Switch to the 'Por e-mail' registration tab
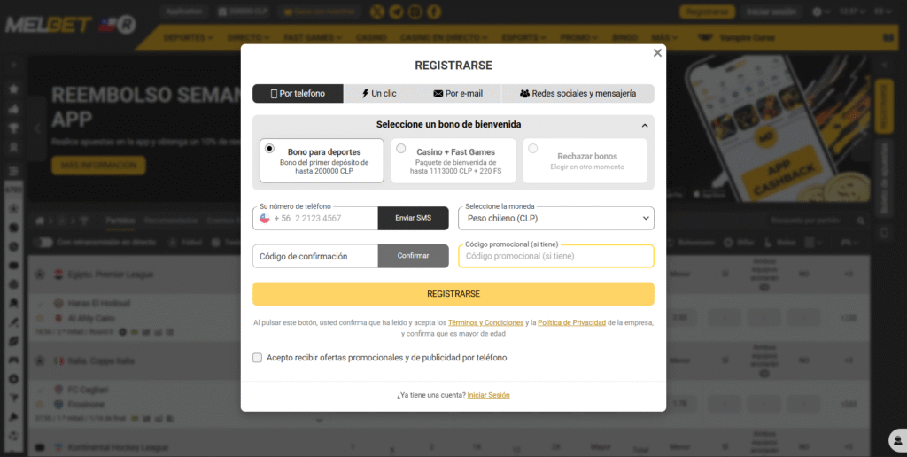Image resolution: width=907 pixels, height=457 pixels. (x=458, y=93)
